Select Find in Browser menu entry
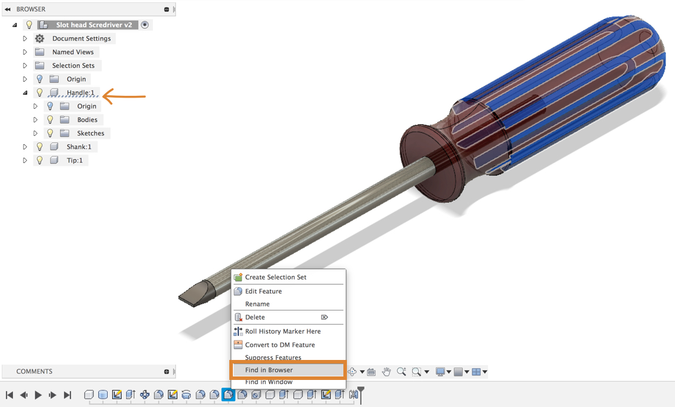 (x=289, y=370)
